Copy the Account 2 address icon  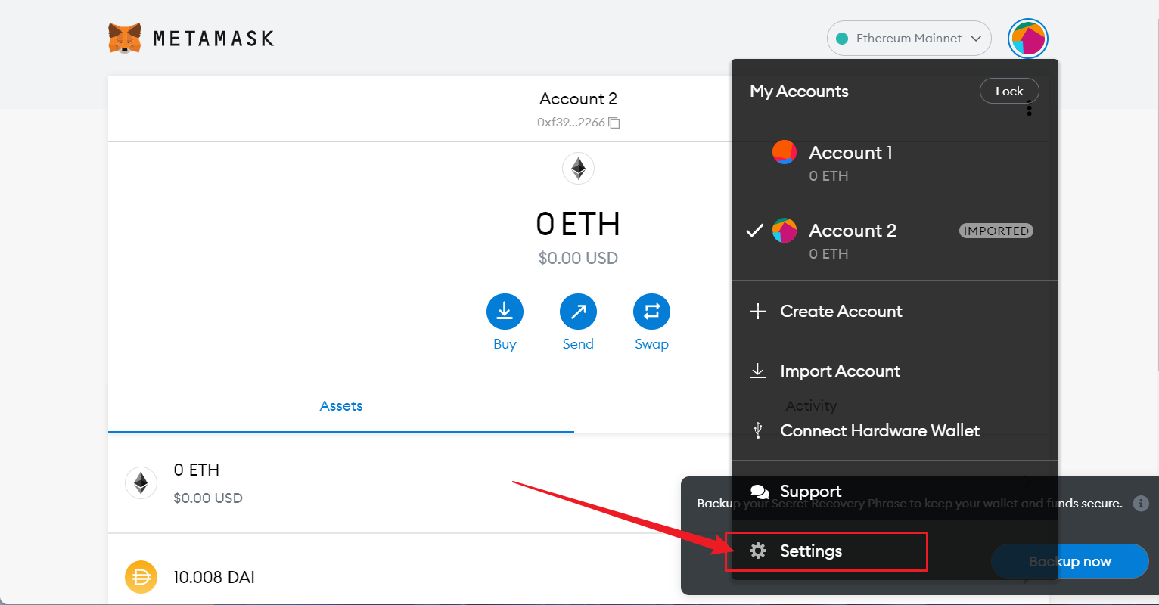point(614,123)
